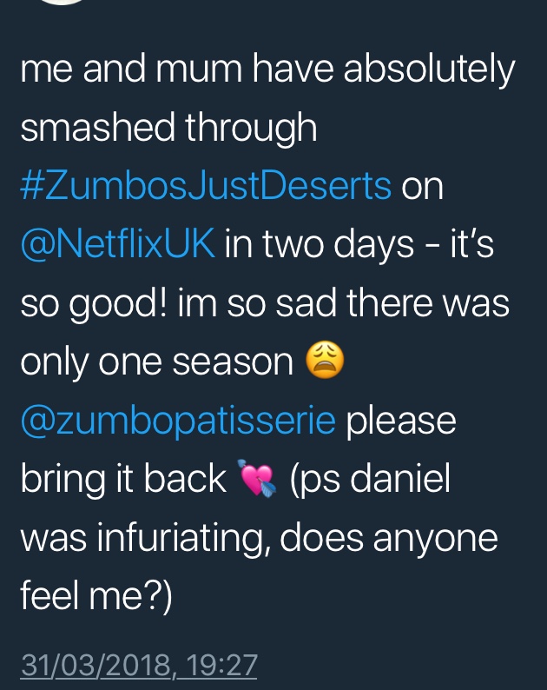
Task: Click the word "smashed" in the tweet
Action: pos(96,128)
